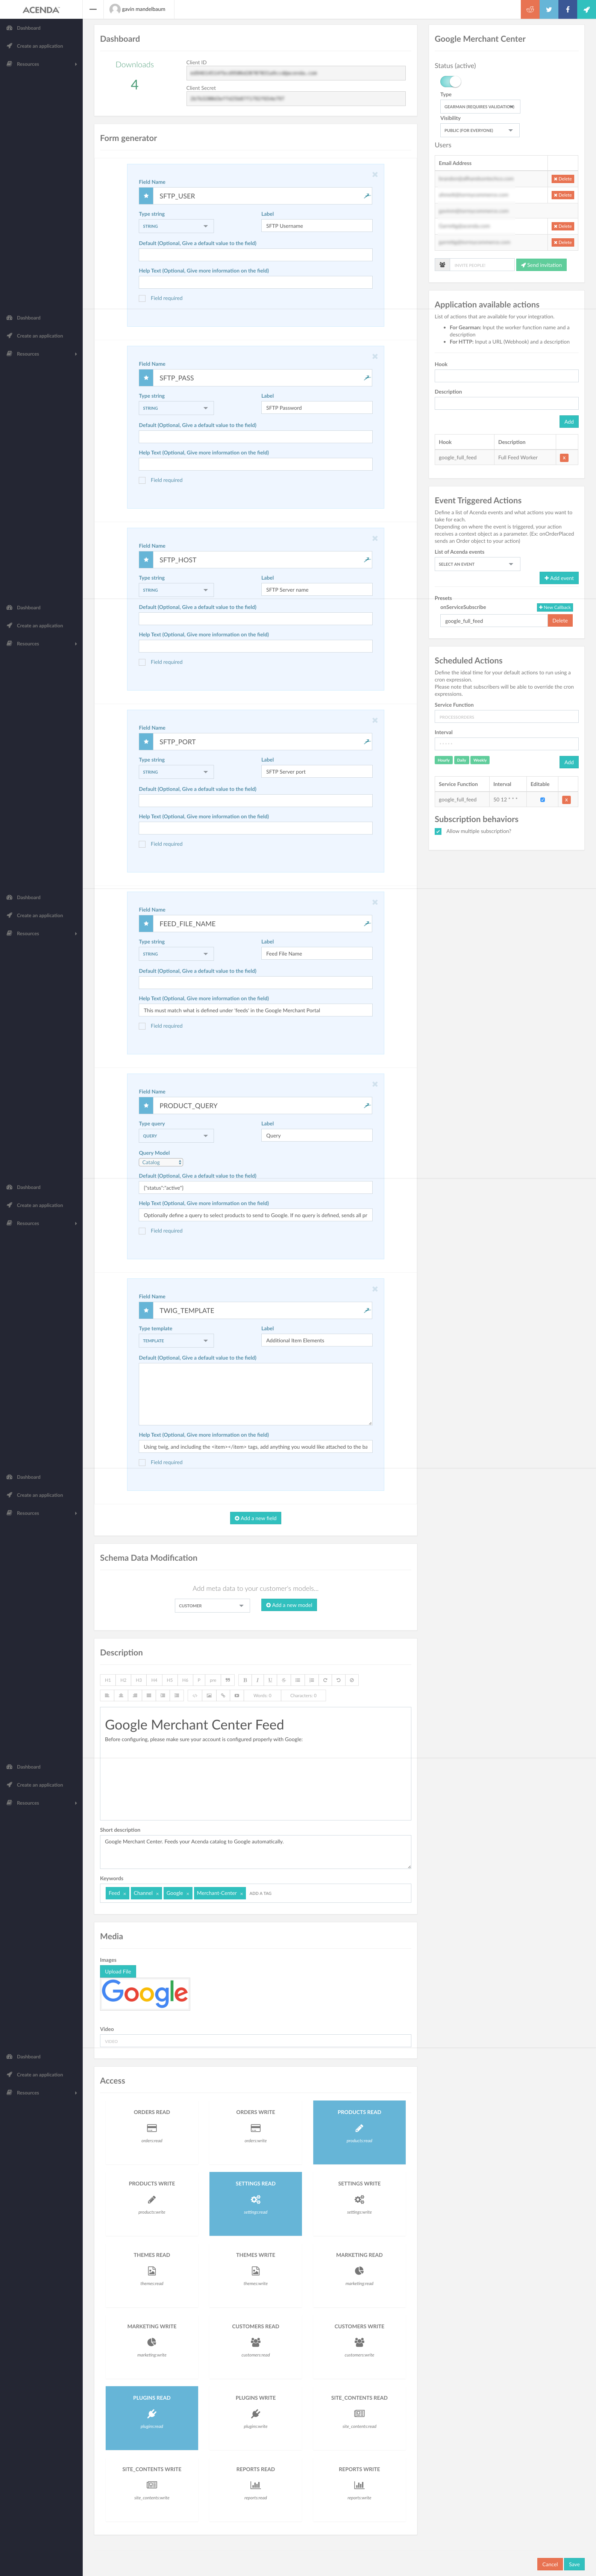Screen dimensions: 596x2576
Task: Click the people icon beside Invite People
Action: click(442, 265)
